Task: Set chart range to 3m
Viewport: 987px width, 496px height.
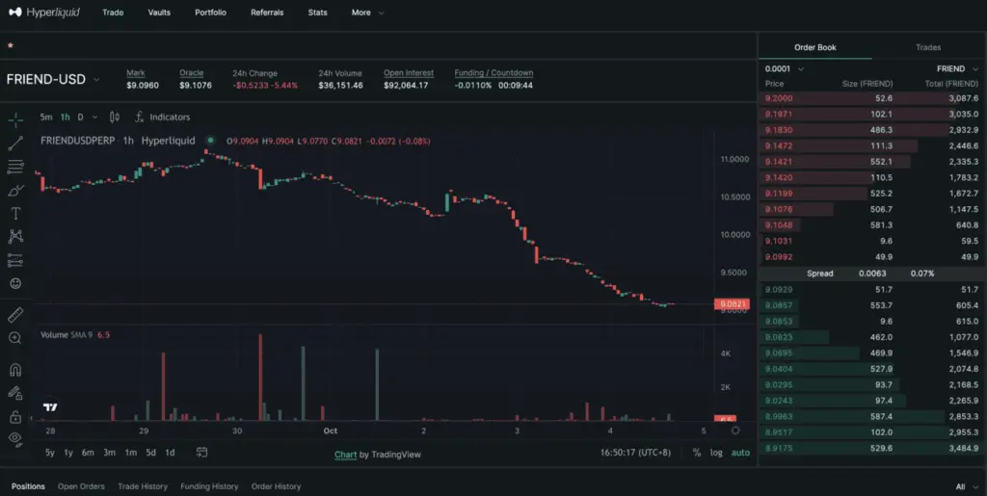Action: pos(109,453)
